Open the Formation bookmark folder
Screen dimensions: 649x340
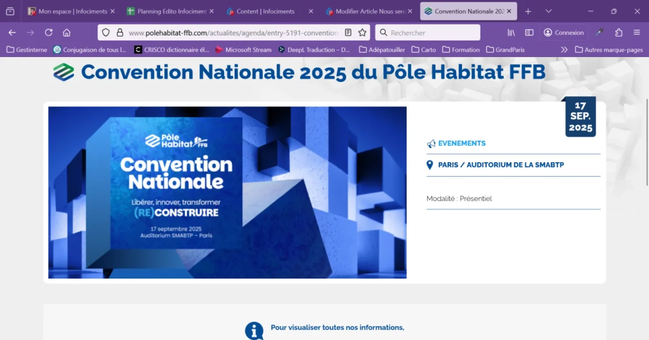click(461, 50)
